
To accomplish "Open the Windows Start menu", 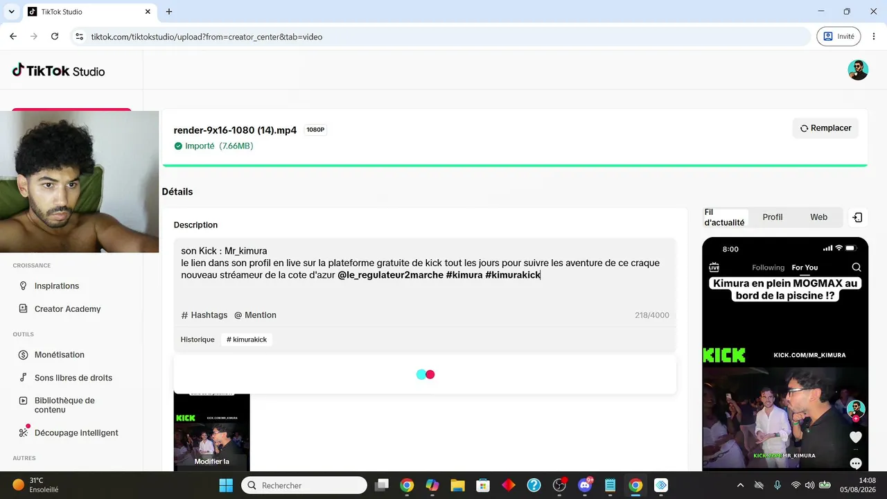I will [x=226, y=485].
